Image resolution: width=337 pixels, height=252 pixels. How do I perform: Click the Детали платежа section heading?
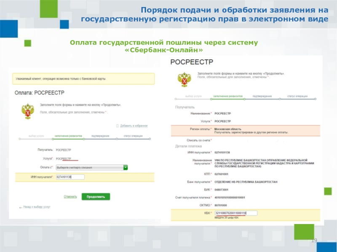tap(188, 146)
